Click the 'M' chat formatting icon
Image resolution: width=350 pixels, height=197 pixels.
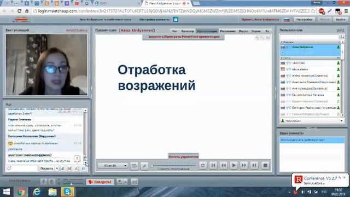tap(70, 169)
